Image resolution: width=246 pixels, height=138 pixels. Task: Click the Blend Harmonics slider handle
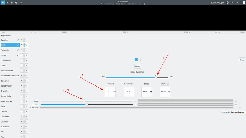[156, 78]
